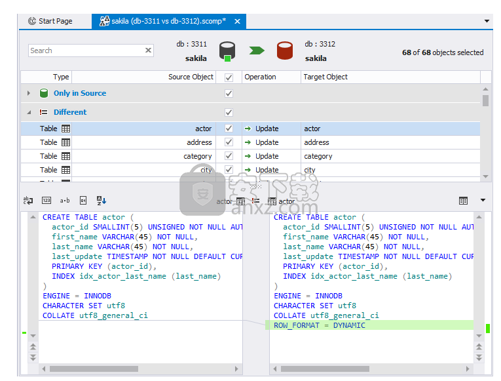Jump to previous difference in right pane

click(x=479, y=347)
